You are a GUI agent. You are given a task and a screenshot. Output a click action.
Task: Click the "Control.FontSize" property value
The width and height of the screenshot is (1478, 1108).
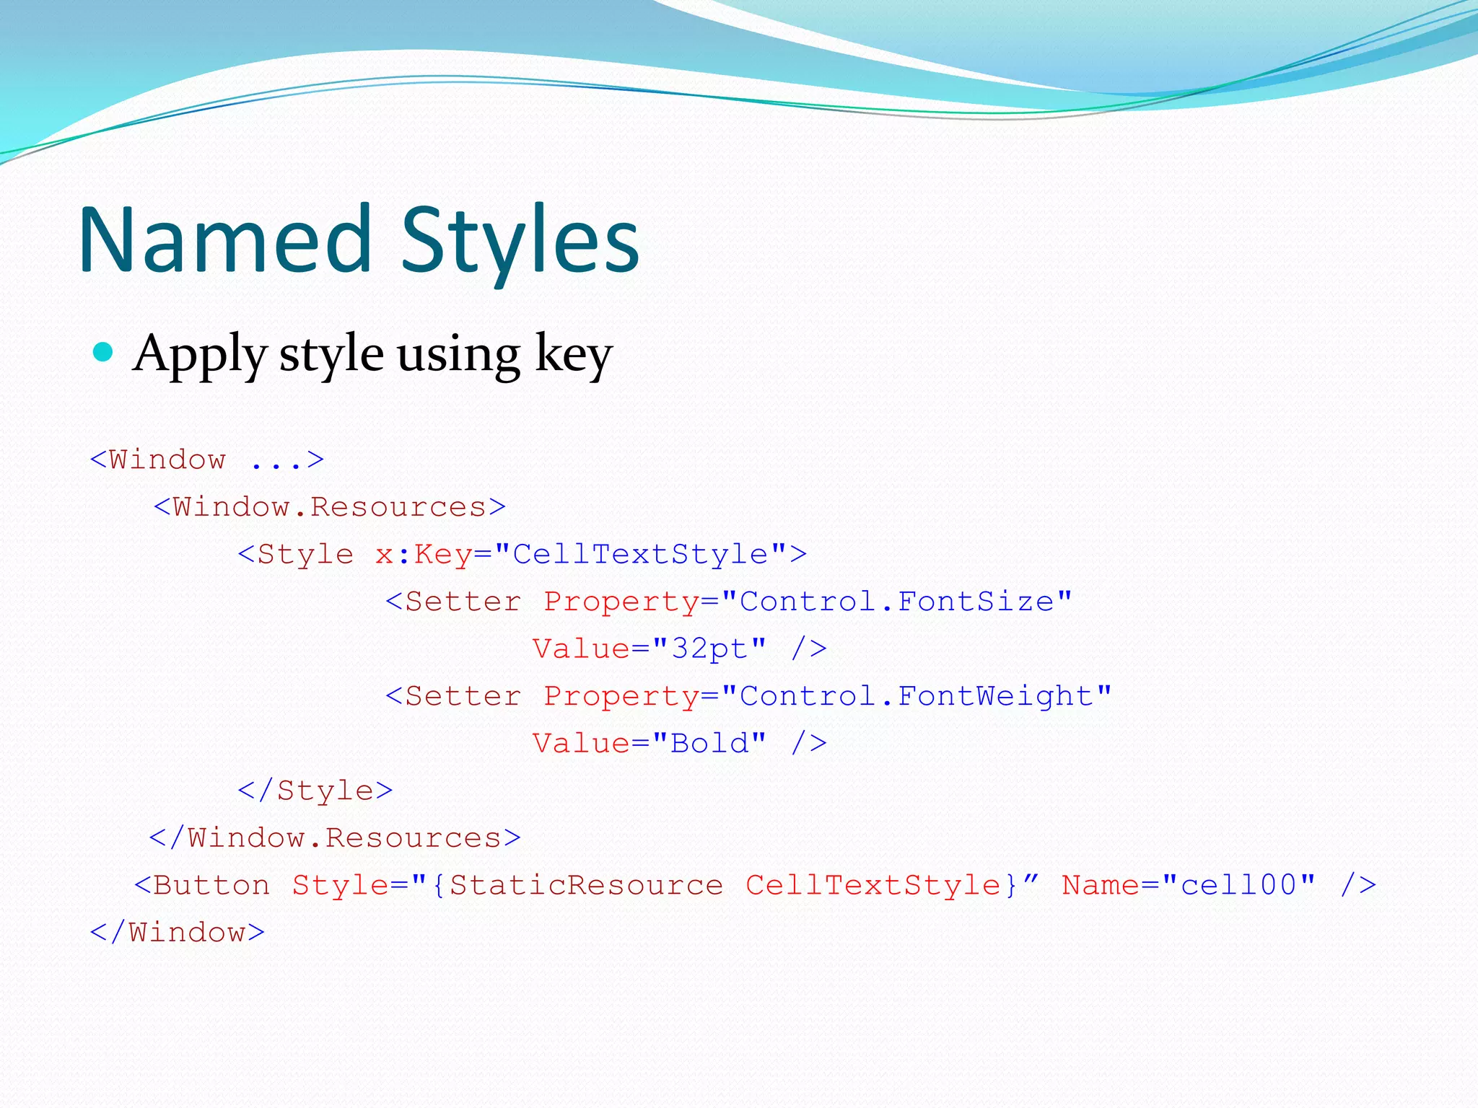click(896, 602)
